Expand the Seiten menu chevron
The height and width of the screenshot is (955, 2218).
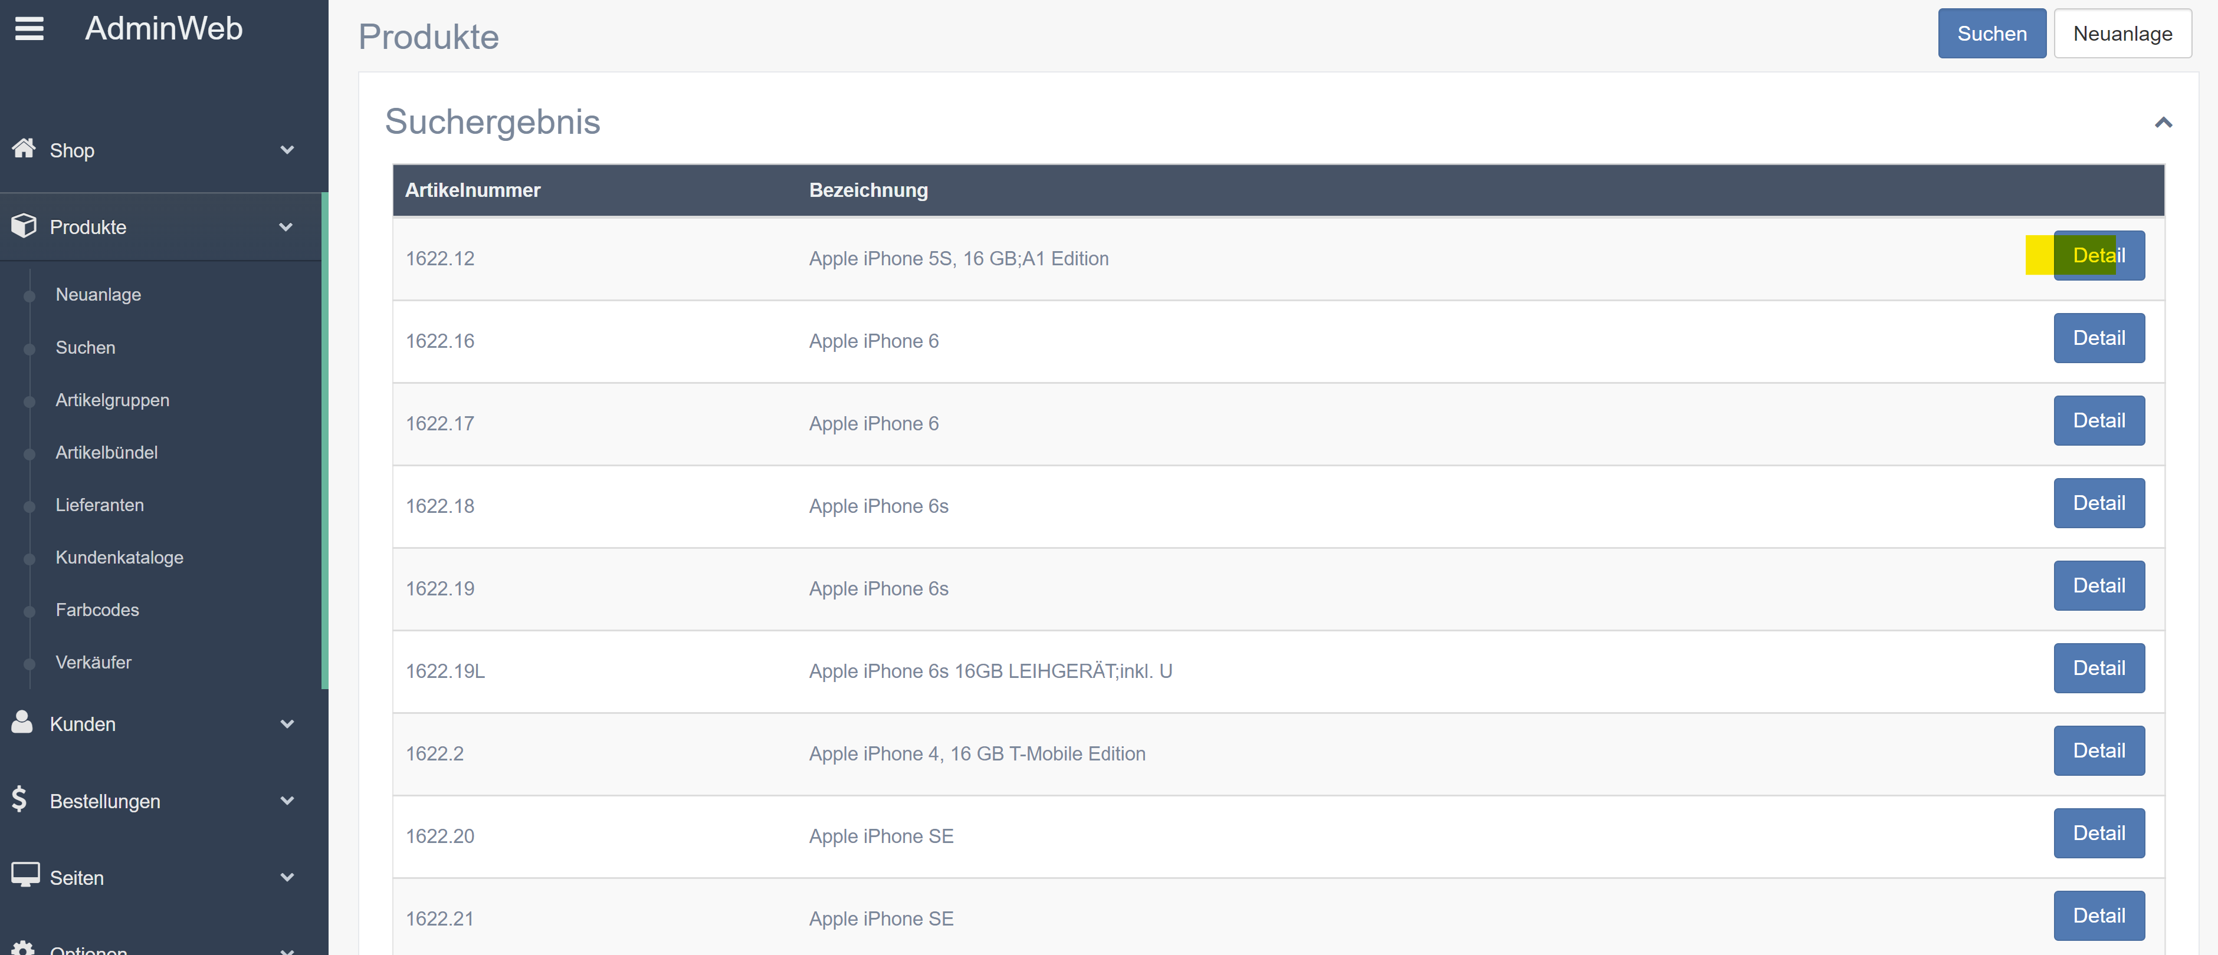288,877
